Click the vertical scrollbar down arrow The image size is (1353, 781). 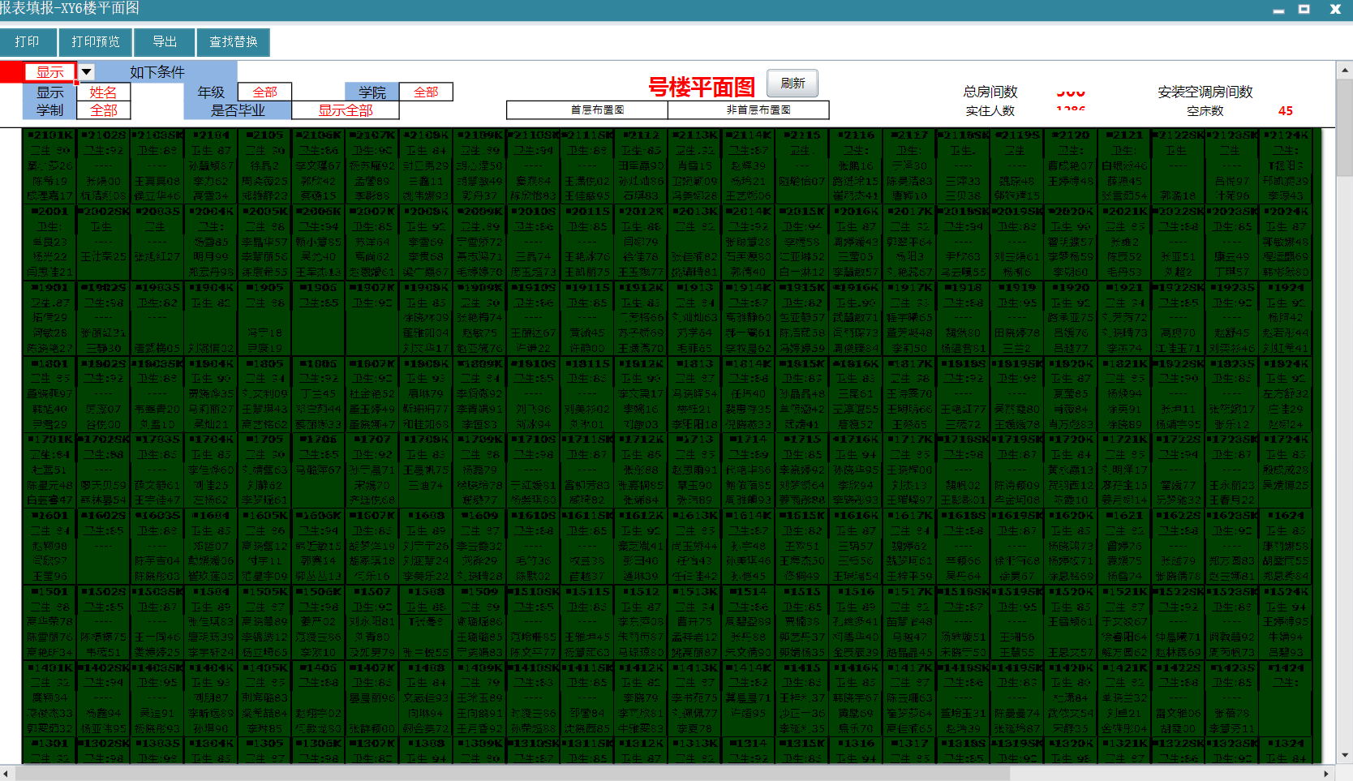click(1345, 755)
